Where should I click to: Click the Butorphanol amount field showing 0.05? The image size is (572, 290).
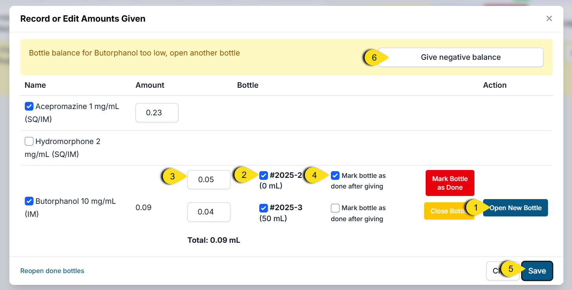click(x=209, y=179)
